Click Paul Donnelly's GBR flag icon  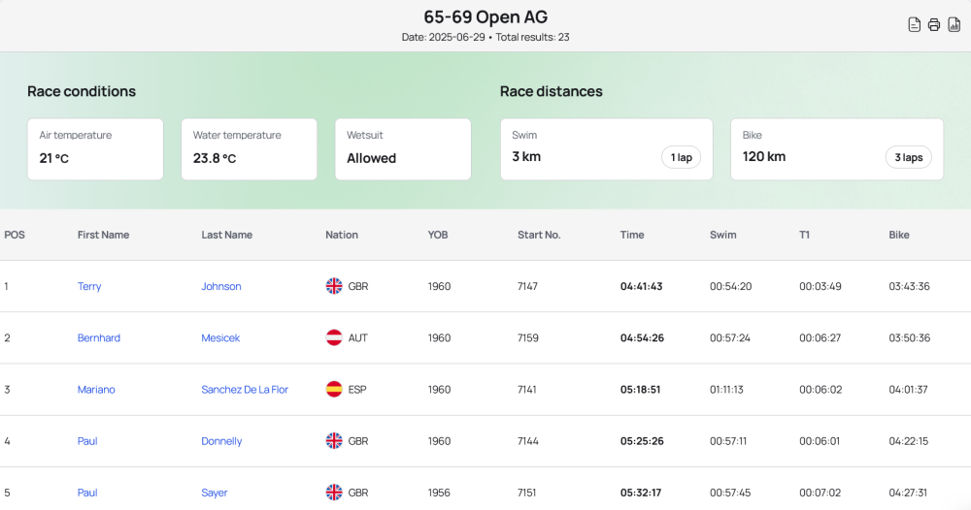[x=334, y=441]
